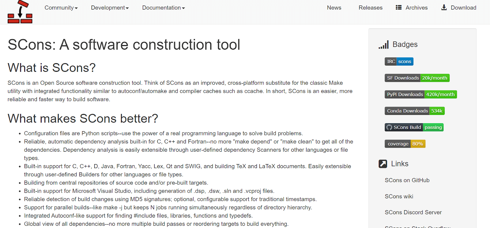
Task: Click the 'What is SCons?' heading
Action: [x=52, y=68]
